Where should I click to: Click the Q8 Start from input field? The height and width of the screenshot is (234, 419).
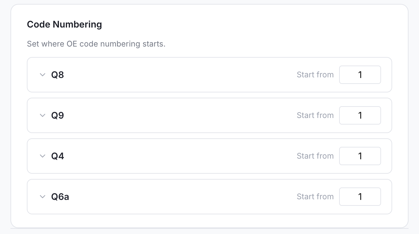click(360, 75)
